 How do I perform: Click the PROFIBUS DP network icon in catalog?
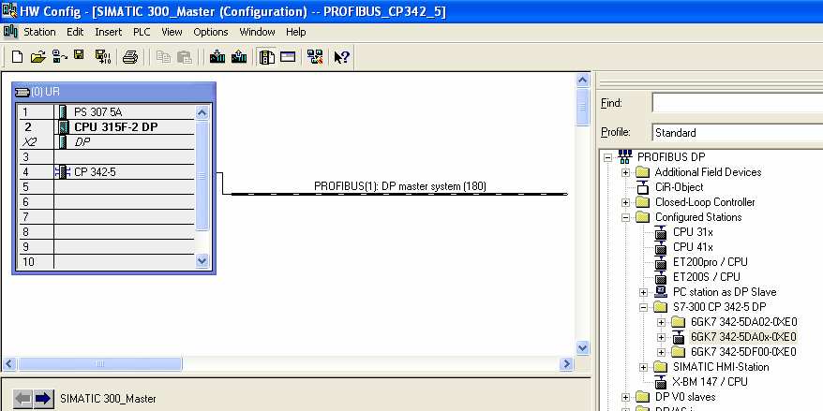click(625, 156)
